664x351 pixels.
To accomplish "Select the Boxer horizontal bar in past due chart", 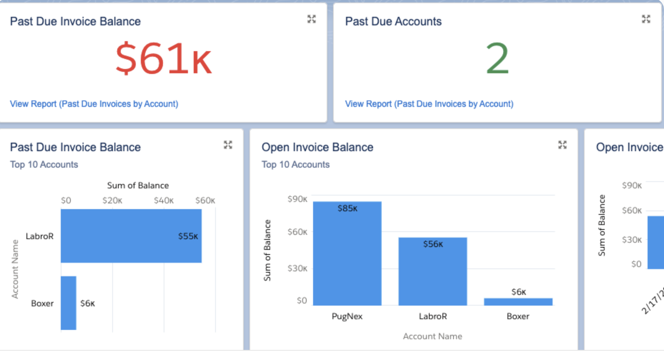I will coord(68,303).
